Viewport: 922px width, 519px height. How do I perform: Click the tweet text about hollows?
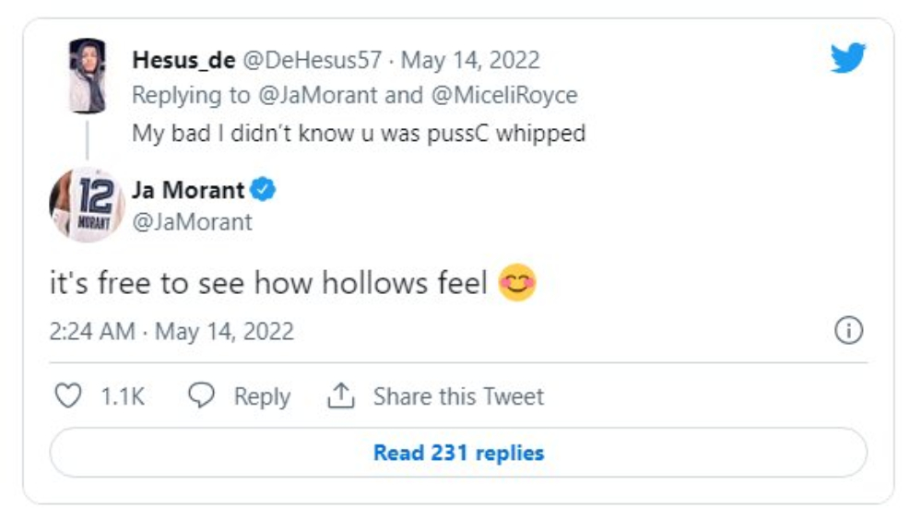pyautogui.click(x=268, y=284)
